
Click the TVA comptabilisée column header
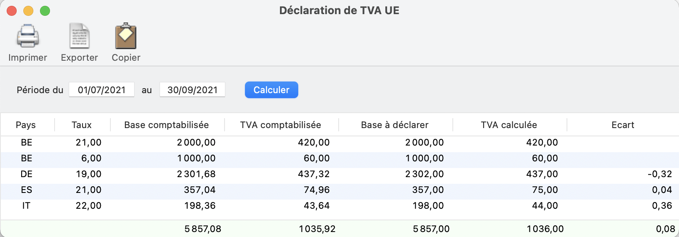pyautogui.click(x=281, y=125)
